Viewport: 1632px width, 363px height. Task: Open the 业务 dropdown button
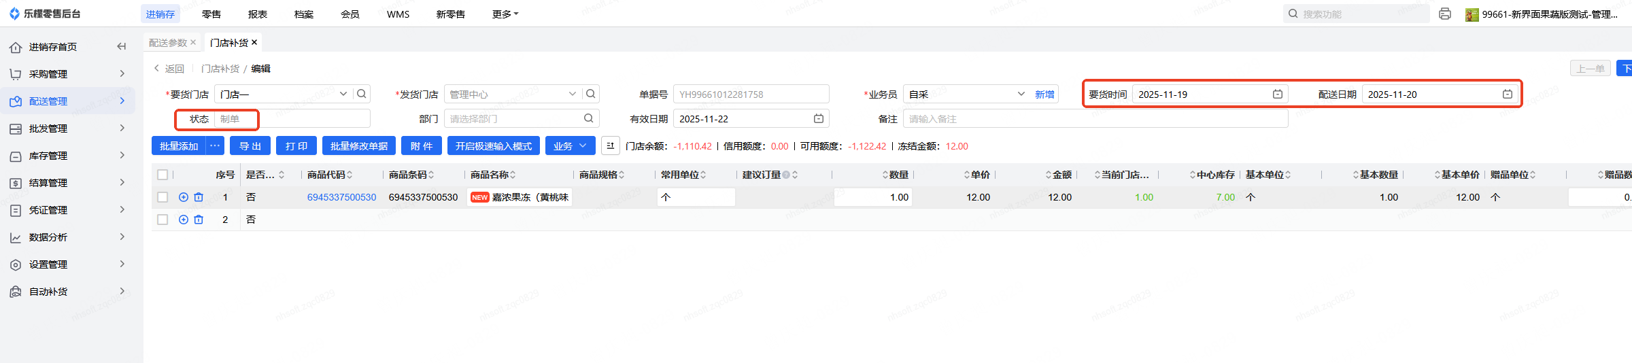pyautogui.click(x=570, y=145)
